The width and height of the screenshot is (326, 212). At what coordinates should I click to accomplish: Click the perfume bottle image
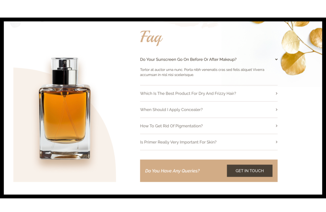click(x=65, y=109)
